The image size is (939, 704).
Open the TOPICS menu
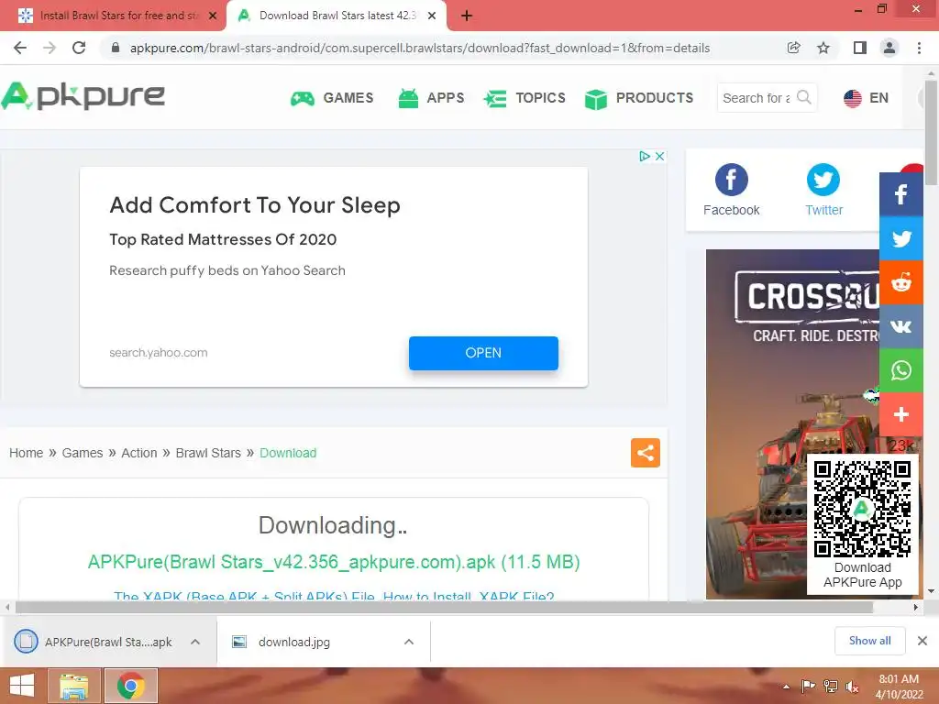coord(525,98)
